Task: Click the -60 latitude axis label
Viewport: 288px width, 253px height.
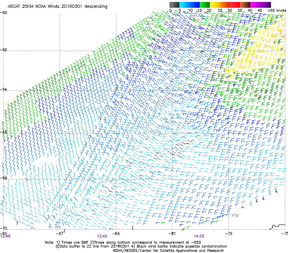Action: point(4,13)
